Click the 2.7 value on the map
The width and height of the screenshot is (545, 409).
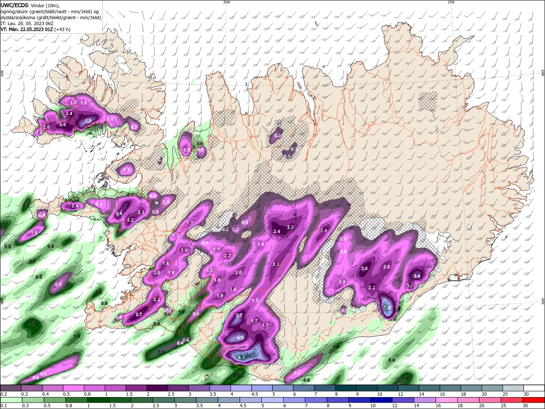point(139,314)
